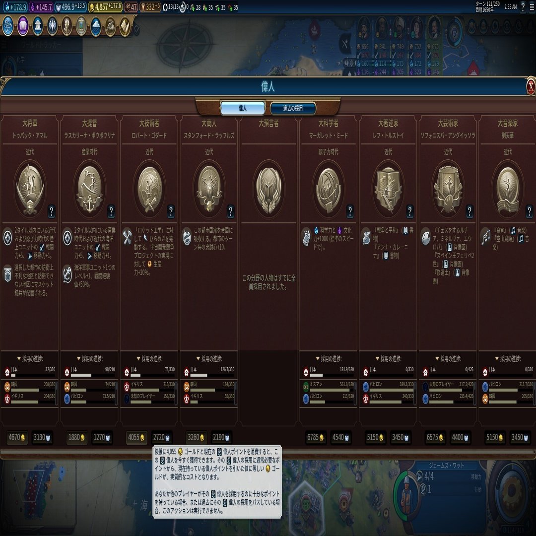Open info ? on the 大将軍 card
This screenshot has height=536, width=536.
click(51, 211)
